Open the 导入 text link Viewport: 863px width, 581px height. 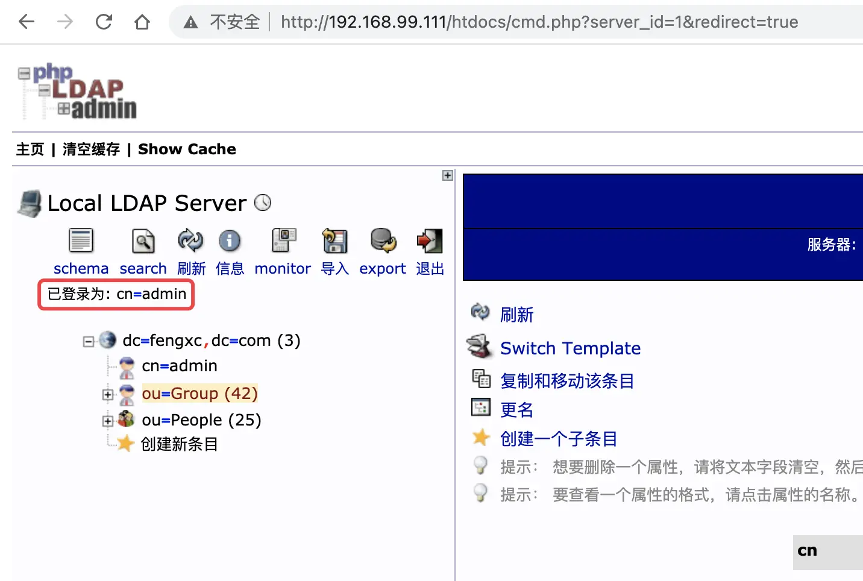point(335,268)
